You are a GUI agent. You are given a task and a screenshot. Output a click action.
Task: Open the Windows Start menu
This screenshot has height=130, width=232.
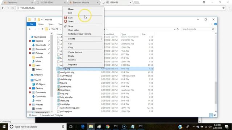click(4, 127)
